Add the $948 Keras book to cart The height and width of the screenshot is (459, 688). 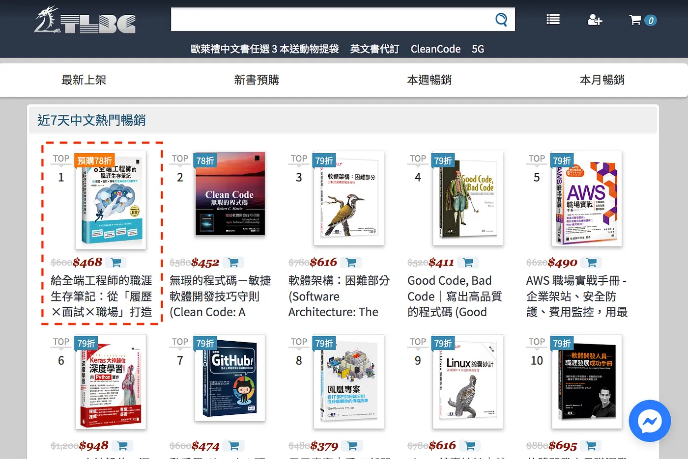point(122,446)
